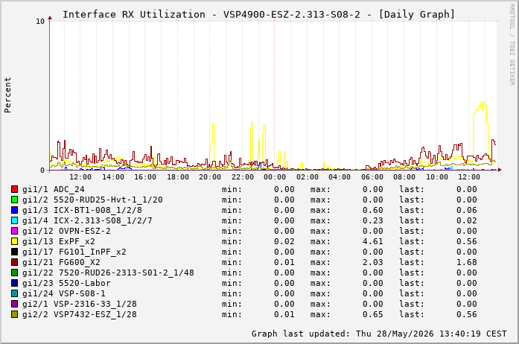Click the RRDTOOL / TOBI OETIKER text
This screenshot has height=344, width=519.
512,45
